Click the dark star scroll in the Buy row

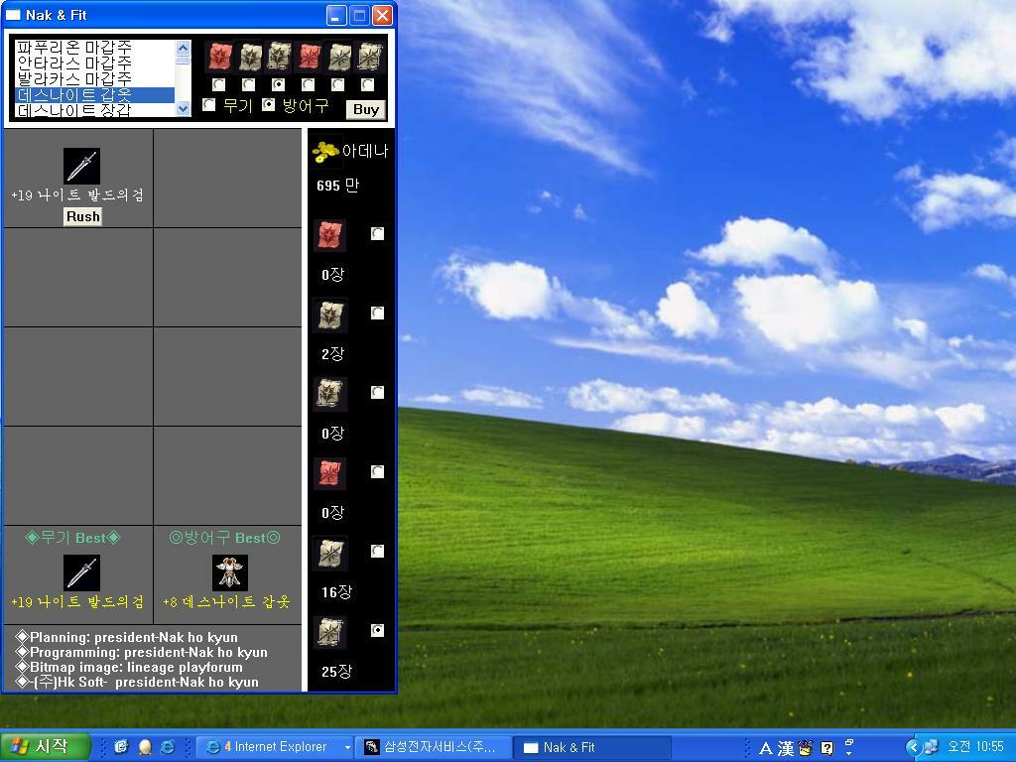click(279, 57)
